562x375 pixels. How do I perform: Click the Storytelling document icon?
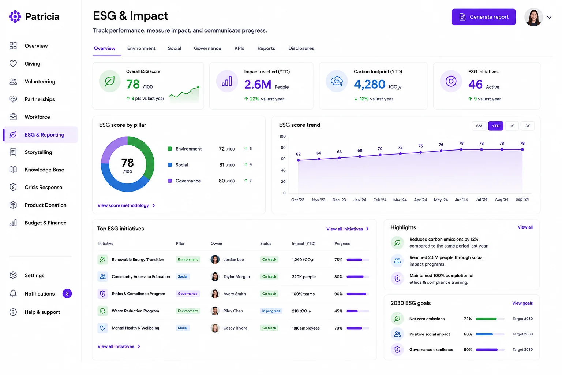13,152
